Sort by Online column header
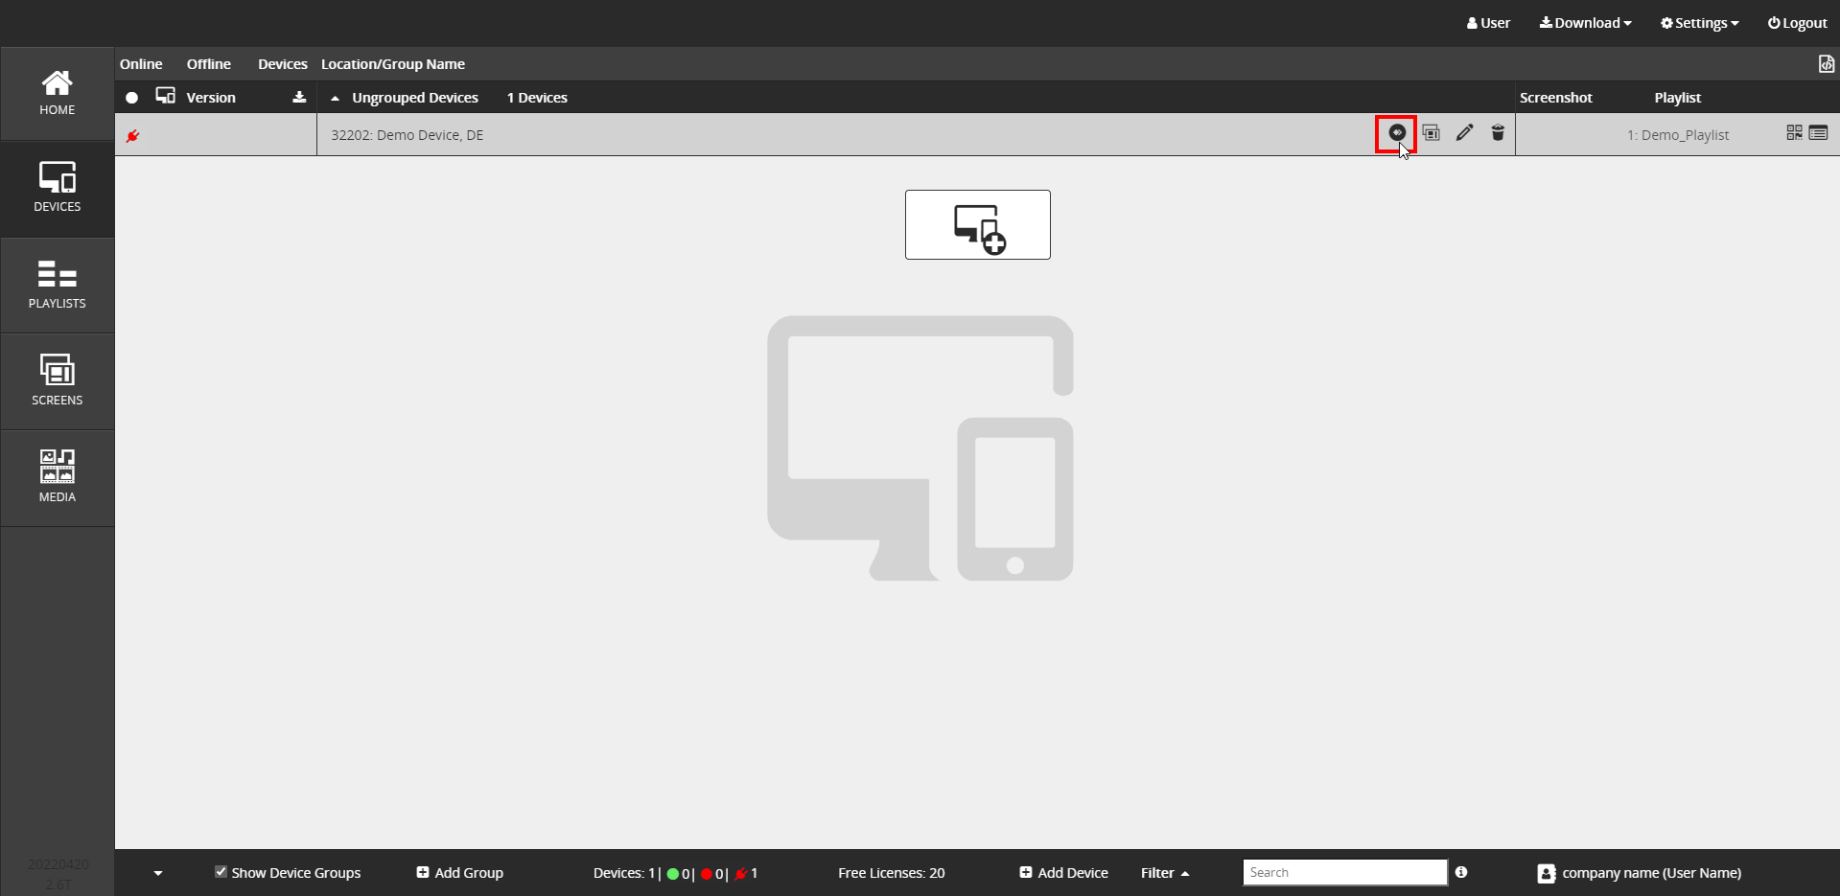This screenshot has height=896, width=1840. click(141, 64)
